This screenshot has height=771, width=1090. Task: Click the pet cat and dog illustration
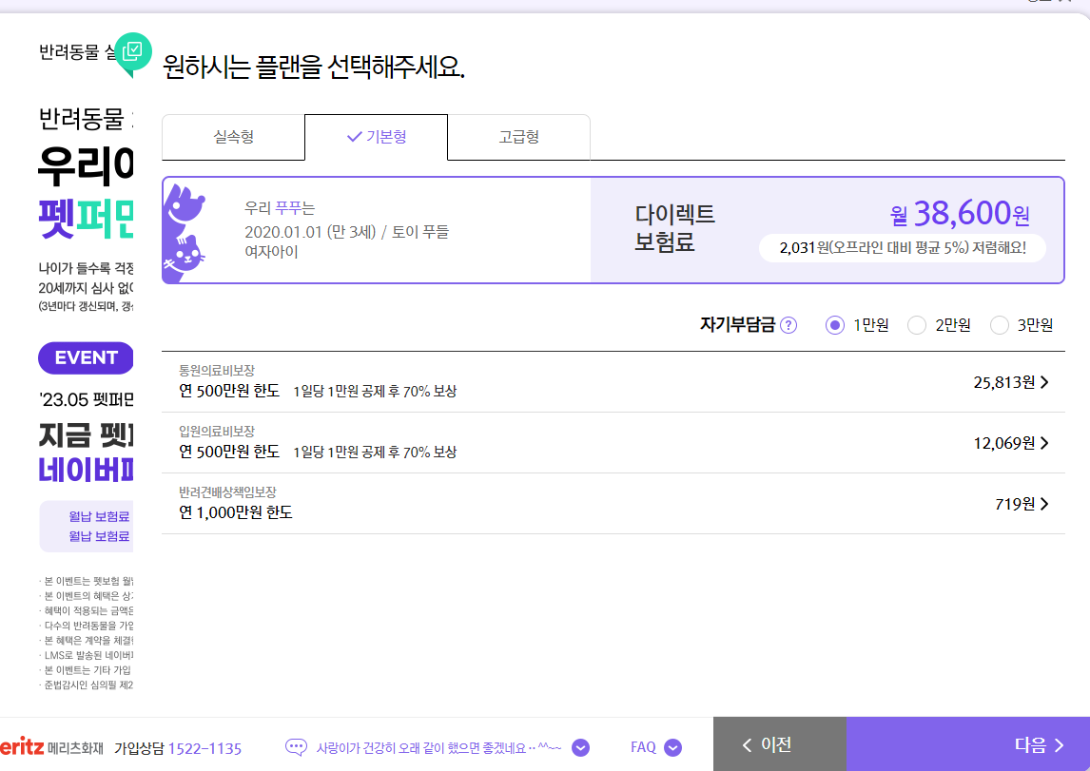pyautogui.click(x=185, y=231)
